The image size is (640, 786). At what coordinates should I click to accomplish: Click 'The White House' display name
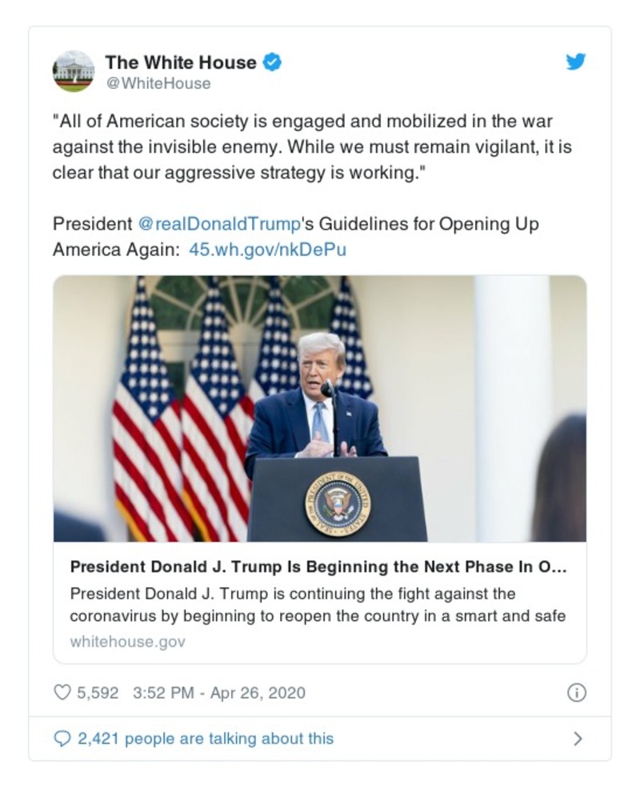click(x=180, y=61)
